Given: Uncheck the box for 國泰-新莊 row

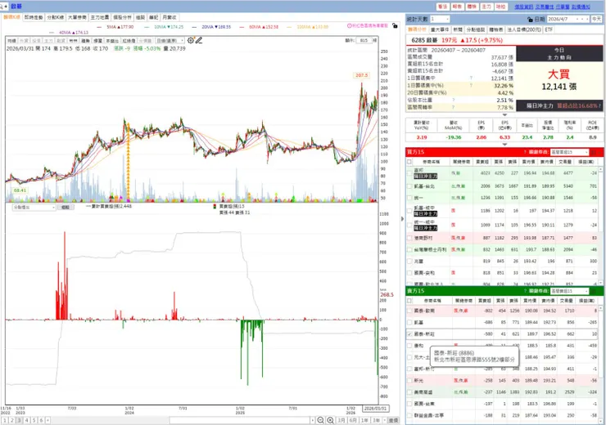Looking at the screenshot, I should 409,334.
